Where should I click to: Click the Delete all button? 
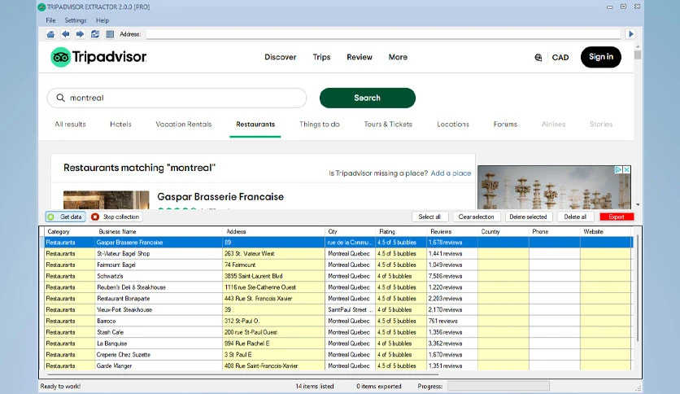(575, 217)
